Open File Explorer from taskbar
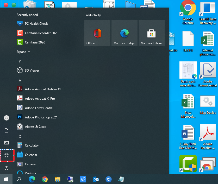 click(x=57, y=179)
